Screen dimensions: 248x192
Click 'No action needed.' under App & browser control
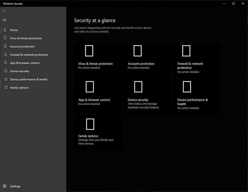tap(89, 104)
